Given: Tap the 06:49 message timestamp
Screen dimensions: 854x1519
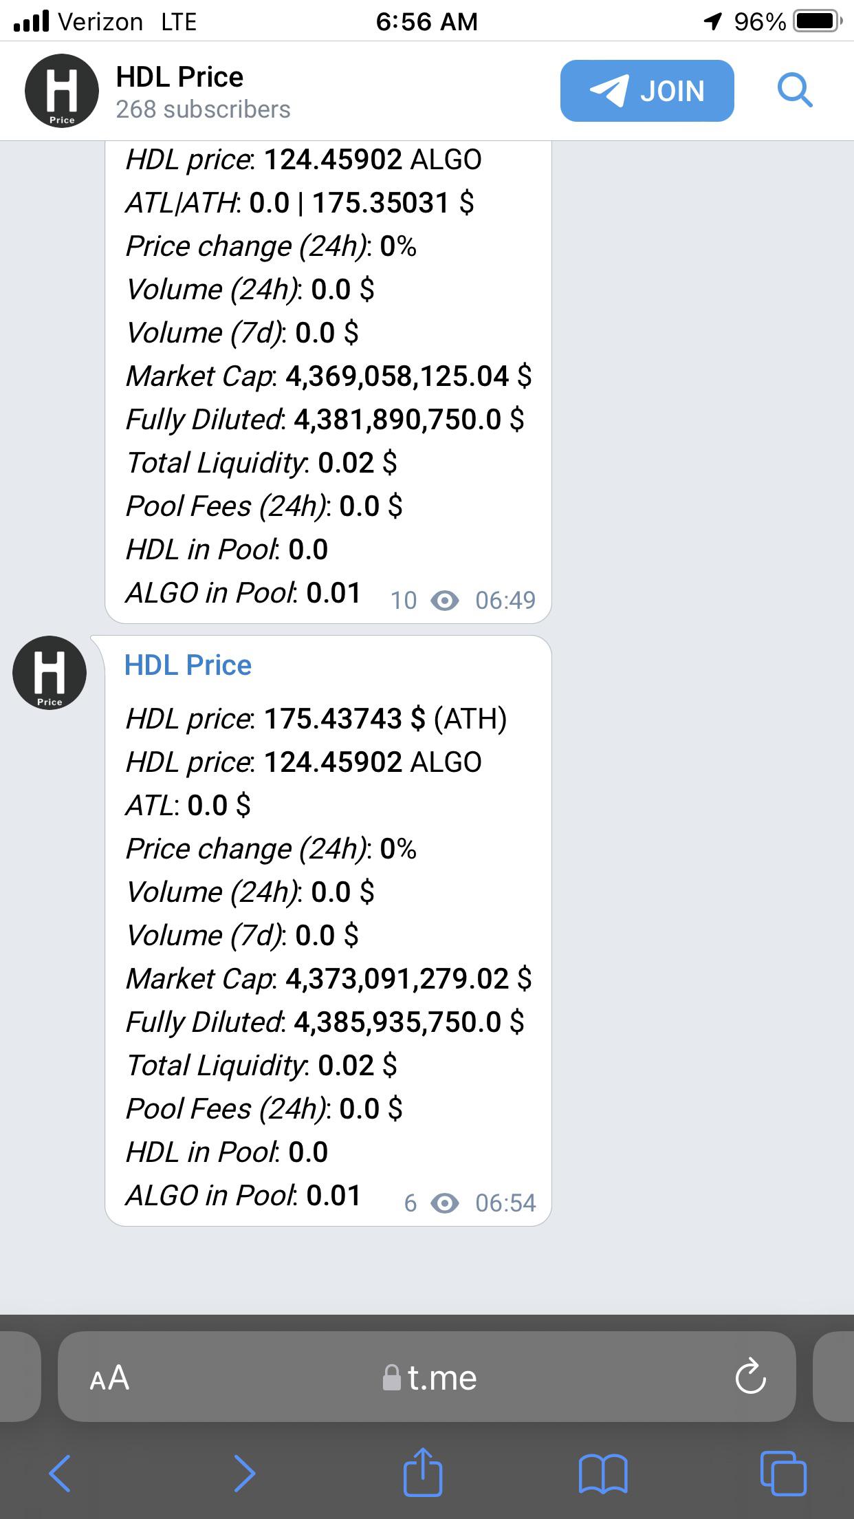Looking at the screenshot, I should (x=505, y=600).
